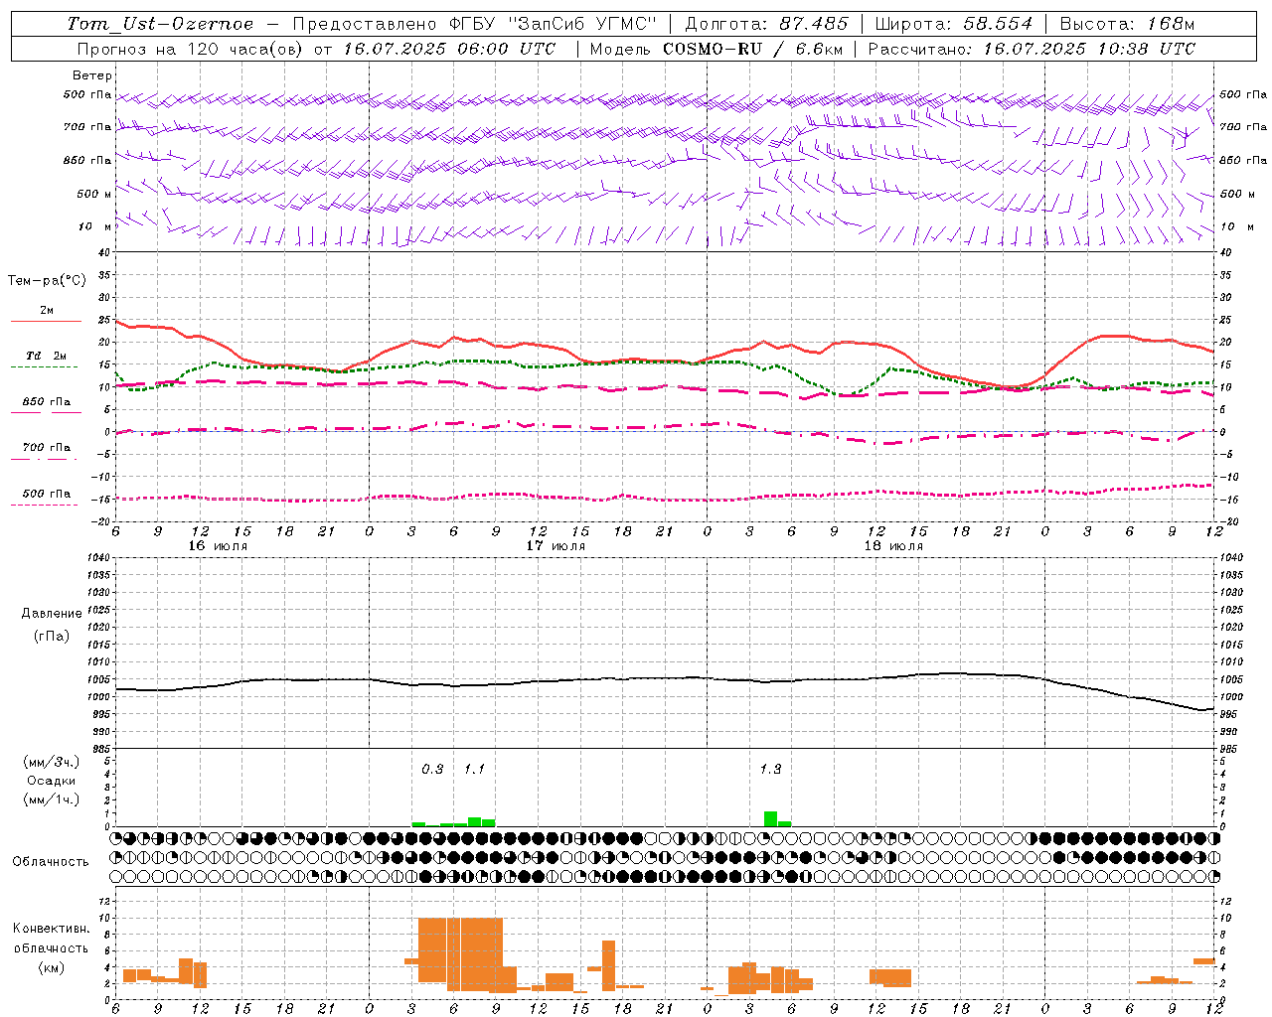Click the (км) unit under облачность
Image resolution: width=1272 pixels, height=1017 pixels.
click(x=52, y=967)
